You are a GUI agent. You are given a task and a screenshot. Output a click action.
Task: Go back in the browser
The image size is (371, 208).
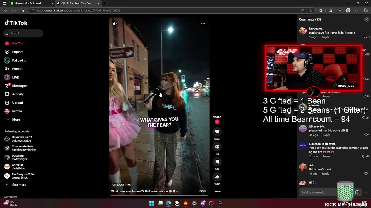tap(5, 10)
